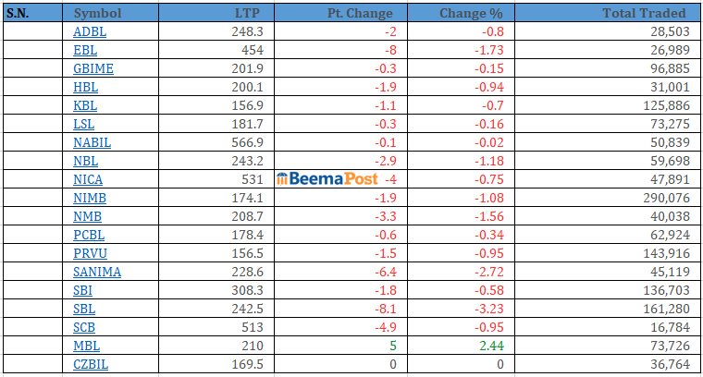The image size is (703, 377).
Task: Select the HBL stock link
Action: click(x=85, y=87)
